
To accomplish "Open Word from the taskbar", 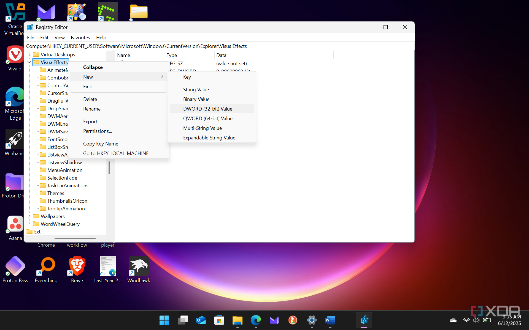I will coord(330,320).
